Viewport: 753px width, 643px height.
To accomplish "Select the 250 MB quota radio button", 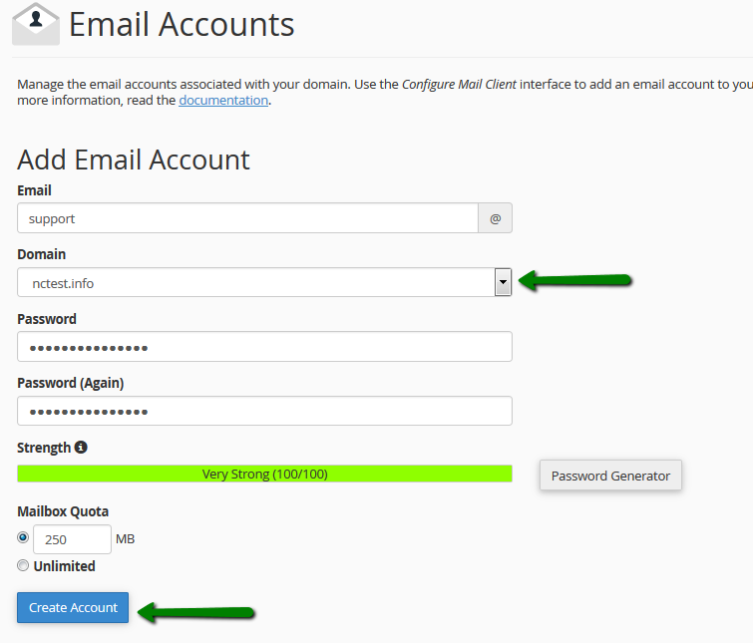I will click(23, 537).
